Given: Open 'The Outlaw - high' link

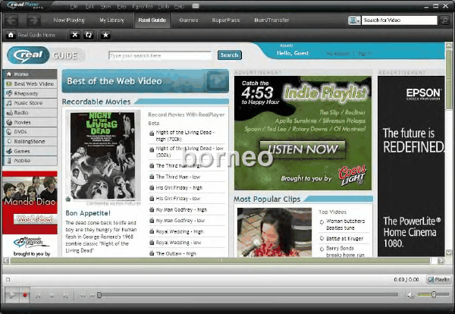Looking at the screenshot, I should coord(176,253).
